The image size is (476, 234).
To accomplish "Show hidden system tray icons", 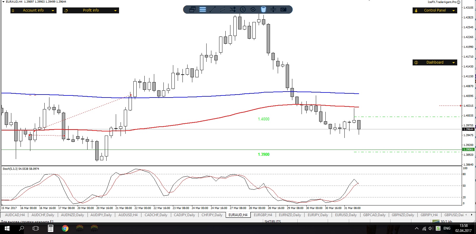I will [417, 228].
